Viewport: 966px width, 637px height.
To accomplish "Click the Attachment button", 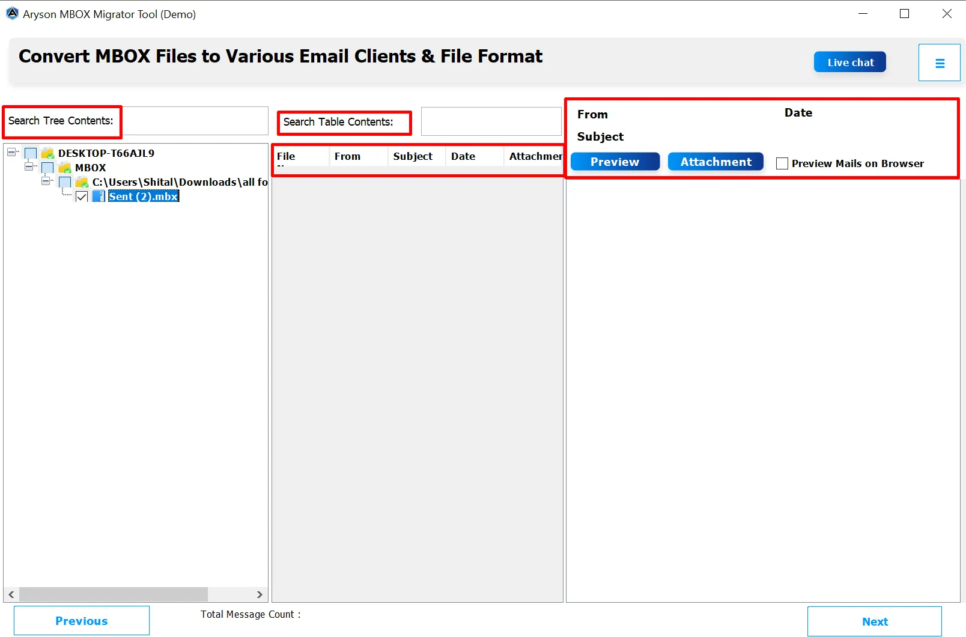I will tap(715, 161).
